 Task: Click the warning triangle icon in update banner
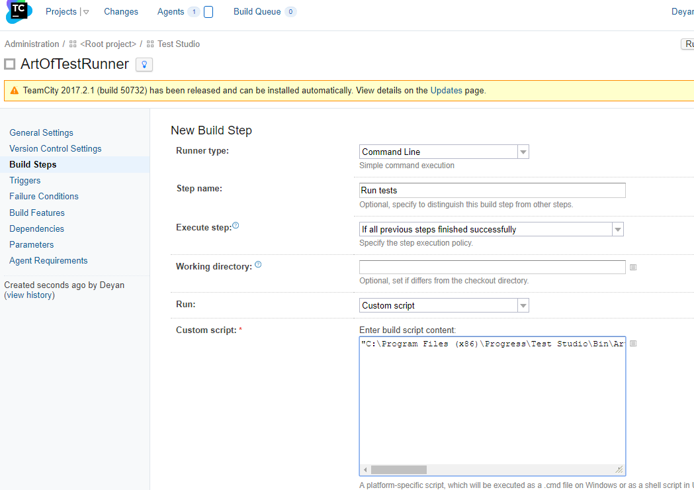[14, 90]
